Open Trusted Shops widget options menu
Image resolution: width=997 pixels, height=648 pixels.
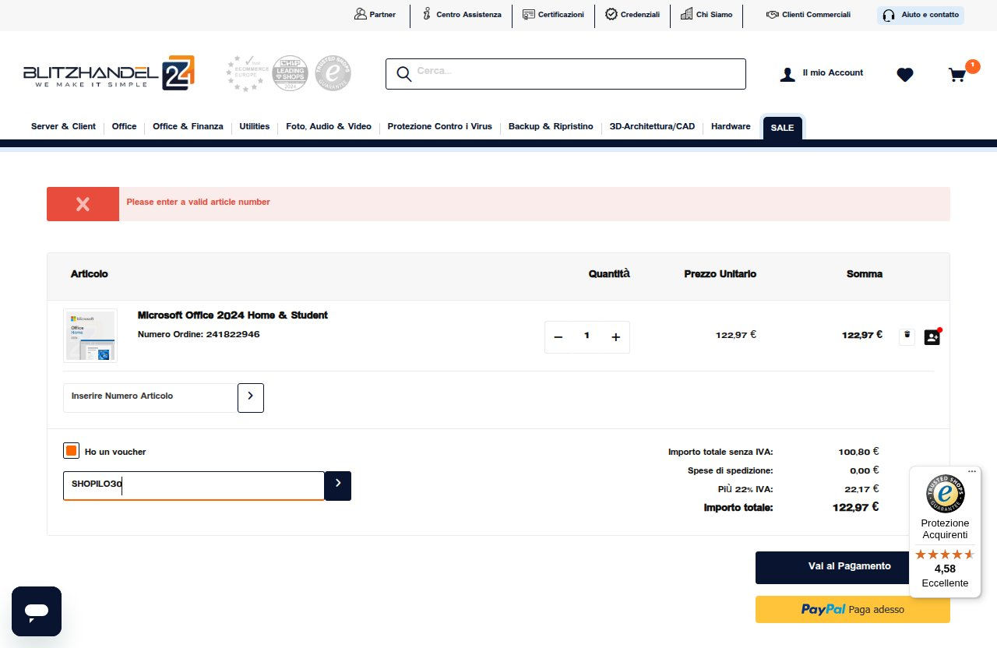(x=971, y=471)
